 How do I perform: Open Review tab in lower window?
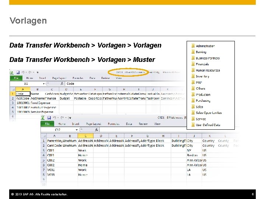coord(143,124)
